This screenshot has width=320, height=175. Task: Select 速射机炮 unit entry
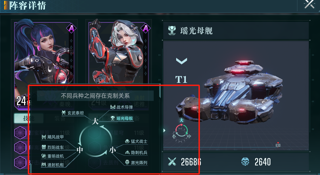coord(53,165)
